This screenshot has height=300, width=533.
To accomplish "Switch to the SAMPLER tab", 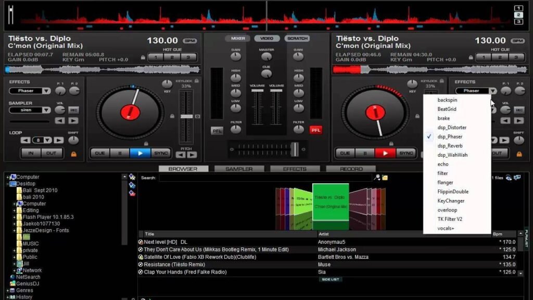I will tap(239, 169).
